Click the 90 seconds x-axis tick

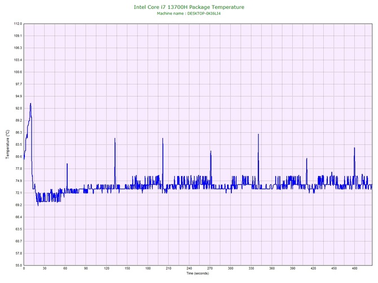point(86,268)
